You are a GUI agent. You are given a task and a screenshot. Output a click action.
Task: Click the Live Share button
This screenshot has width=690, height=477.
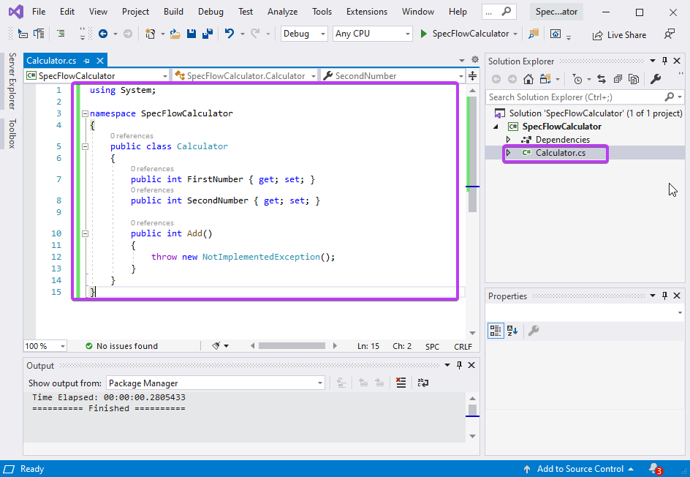pos(619,35)
